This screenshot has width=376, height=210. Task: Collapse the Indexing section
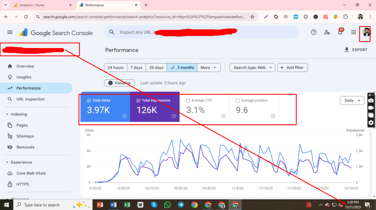pyautogui.click(x=7, y=114)
